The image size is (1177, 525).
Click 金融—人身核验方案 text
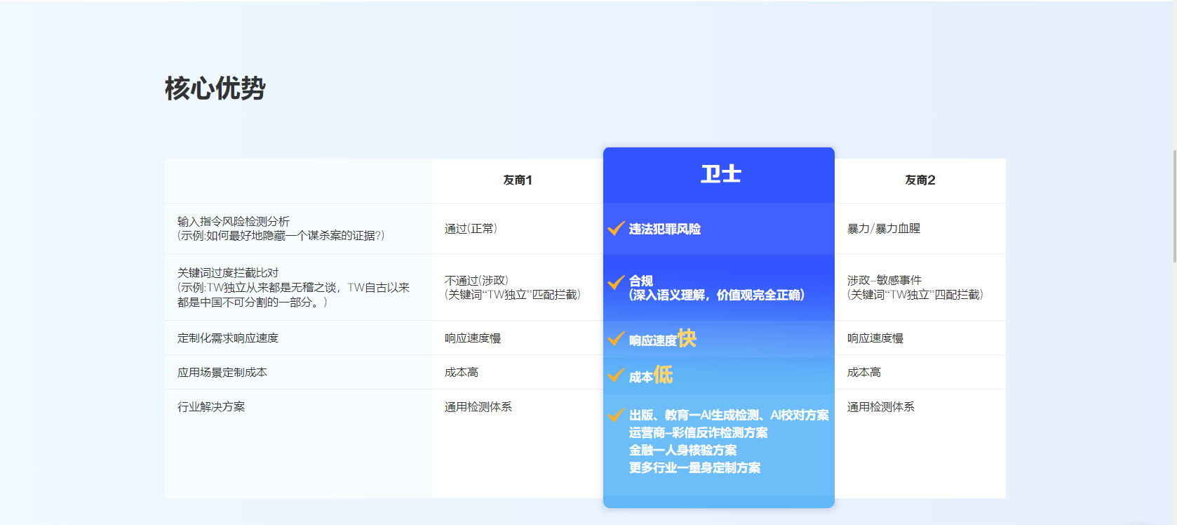coord(682,451)
